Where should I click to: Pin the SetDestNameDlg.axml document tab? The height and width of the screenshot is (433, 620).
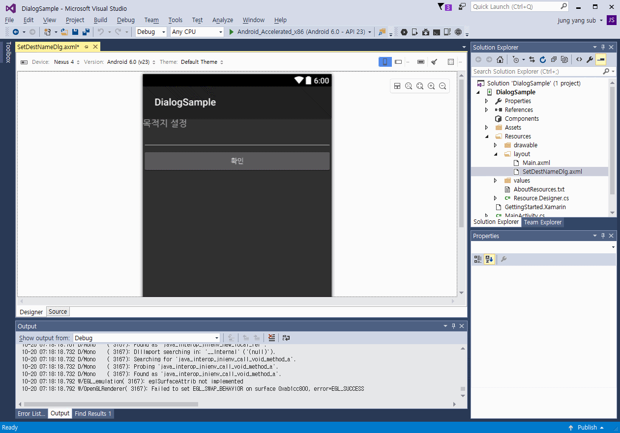[x=86, y=47]
